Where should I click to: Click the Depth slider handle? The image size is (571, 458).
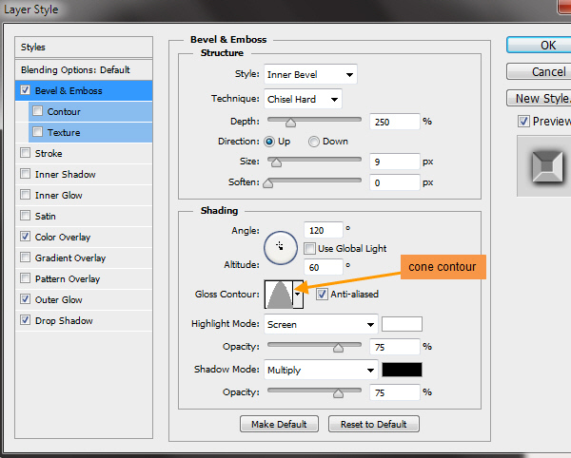(290, 122)
